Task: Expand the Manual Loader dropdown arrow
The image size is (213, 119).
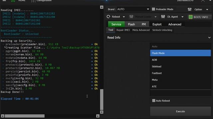Action: point(155,17)
